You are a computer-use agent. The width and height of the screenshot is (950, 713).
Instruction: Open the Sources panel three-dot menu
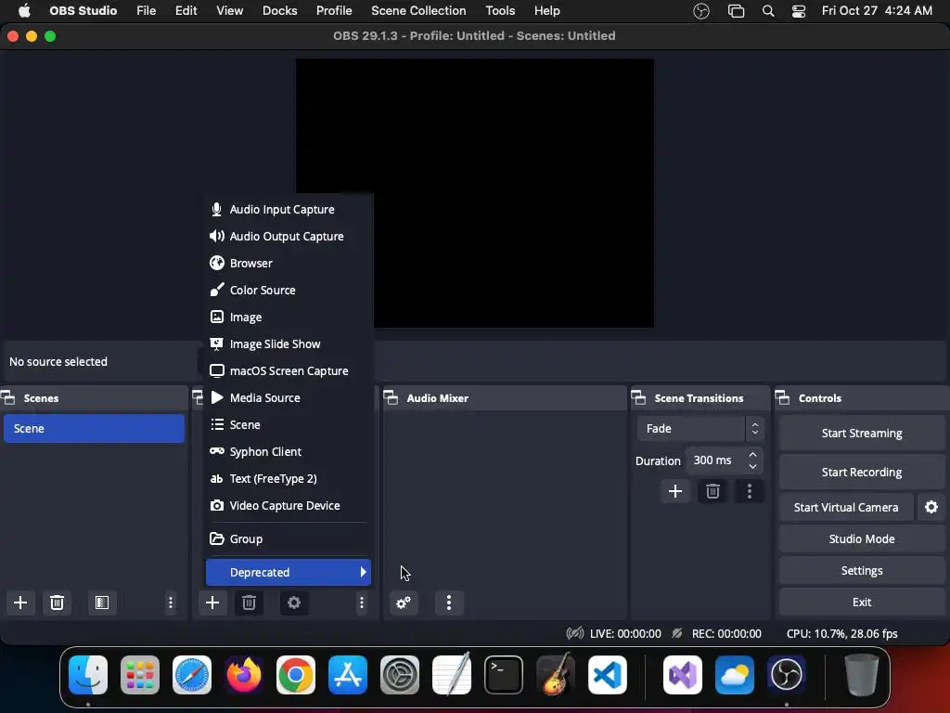pos(362,603)
